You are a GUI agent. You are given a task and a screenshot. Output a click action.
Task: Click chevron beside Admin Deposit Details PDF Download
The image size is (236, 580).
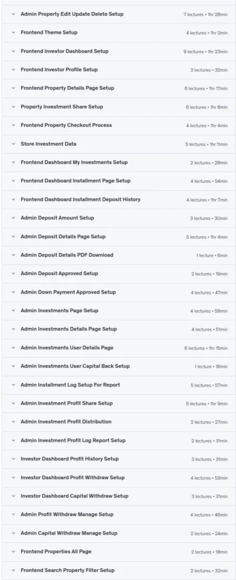tap(14, 255)
